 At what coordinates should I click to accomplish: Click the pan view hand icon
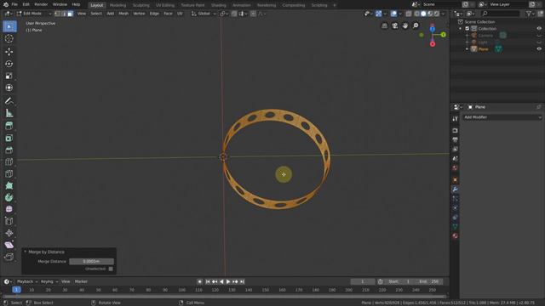coord(405,25)
